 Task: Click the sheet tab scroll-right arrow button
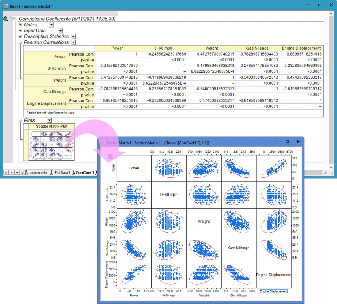11,172
